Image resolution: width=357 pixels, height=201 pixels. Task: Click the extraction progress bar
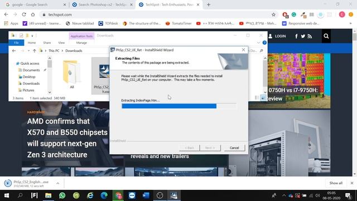[x=179, y=106]
